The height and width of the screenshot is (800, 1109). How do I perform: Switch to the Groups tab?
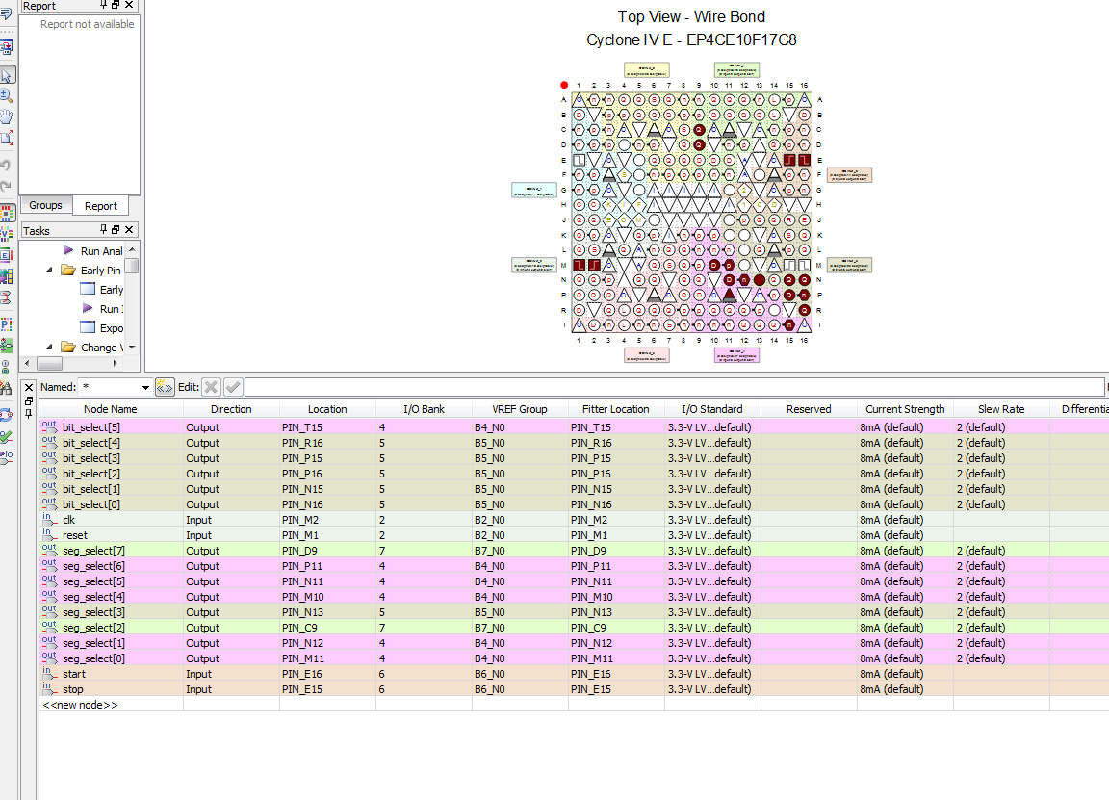(46, 205)
